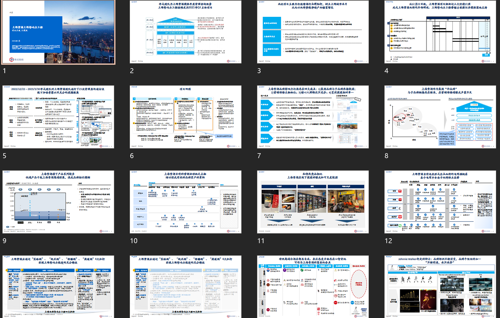The image size is (500, 318).
Task: Select slide 4 thumbnail with Gantt timeline chart
Action: click(441, 32)
